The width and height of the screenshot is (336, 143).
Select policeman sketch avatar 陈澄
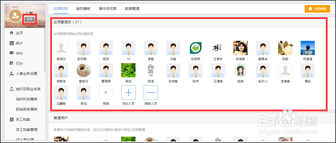coord(151,70)
